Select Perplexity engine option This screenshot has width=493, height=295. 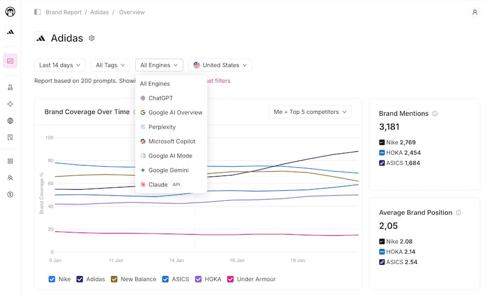click(171, 127)
